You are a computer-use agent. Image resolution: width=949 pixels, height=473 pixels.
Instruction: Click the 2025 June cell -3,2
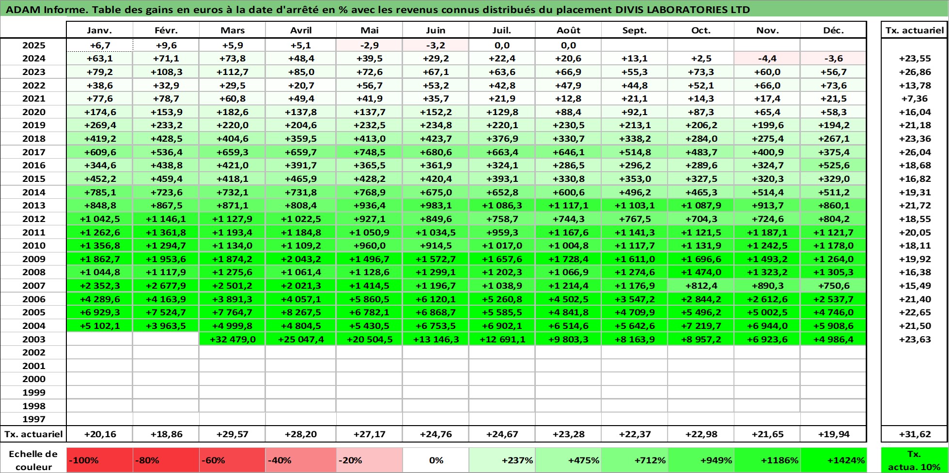click(x=436, y=45)
